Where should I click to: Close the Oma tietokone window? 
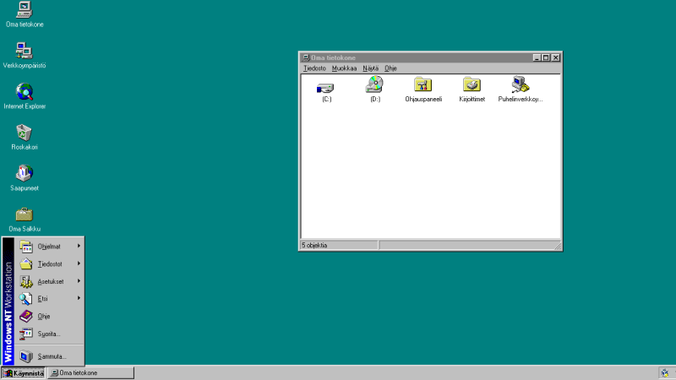point(556,57)
